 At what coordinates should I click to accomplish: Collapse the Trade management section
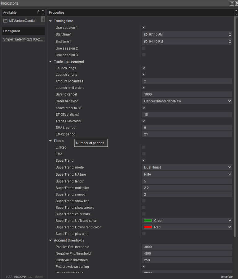51,61
